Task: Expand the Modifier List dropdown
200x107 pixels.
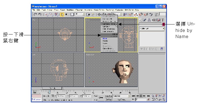Action: [x=152, y=29]
